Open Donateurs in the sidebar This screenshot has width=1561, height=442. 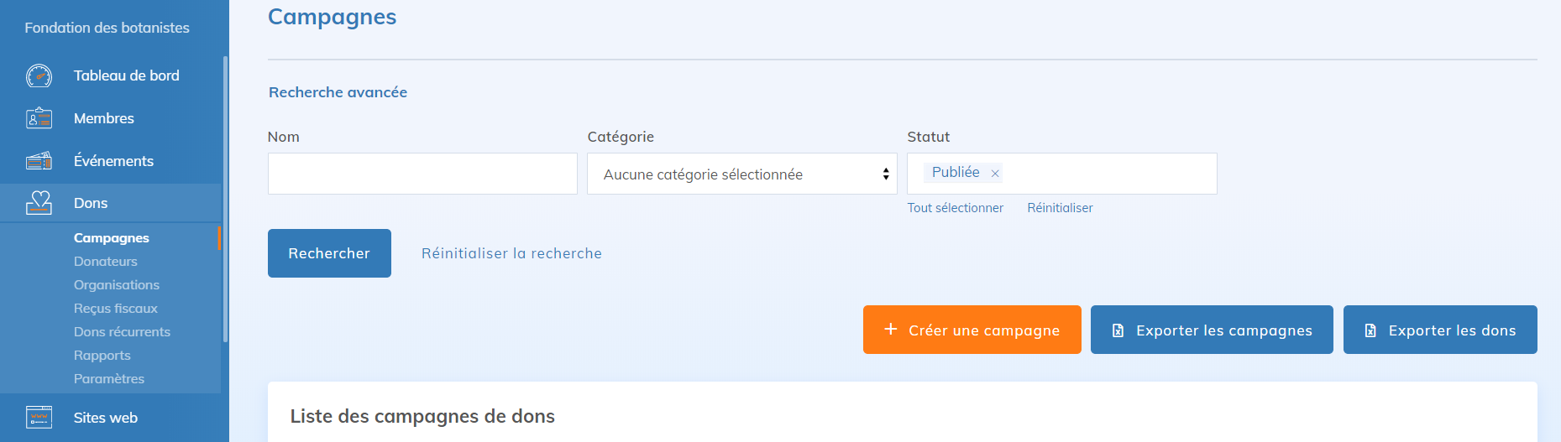point(105,262)
